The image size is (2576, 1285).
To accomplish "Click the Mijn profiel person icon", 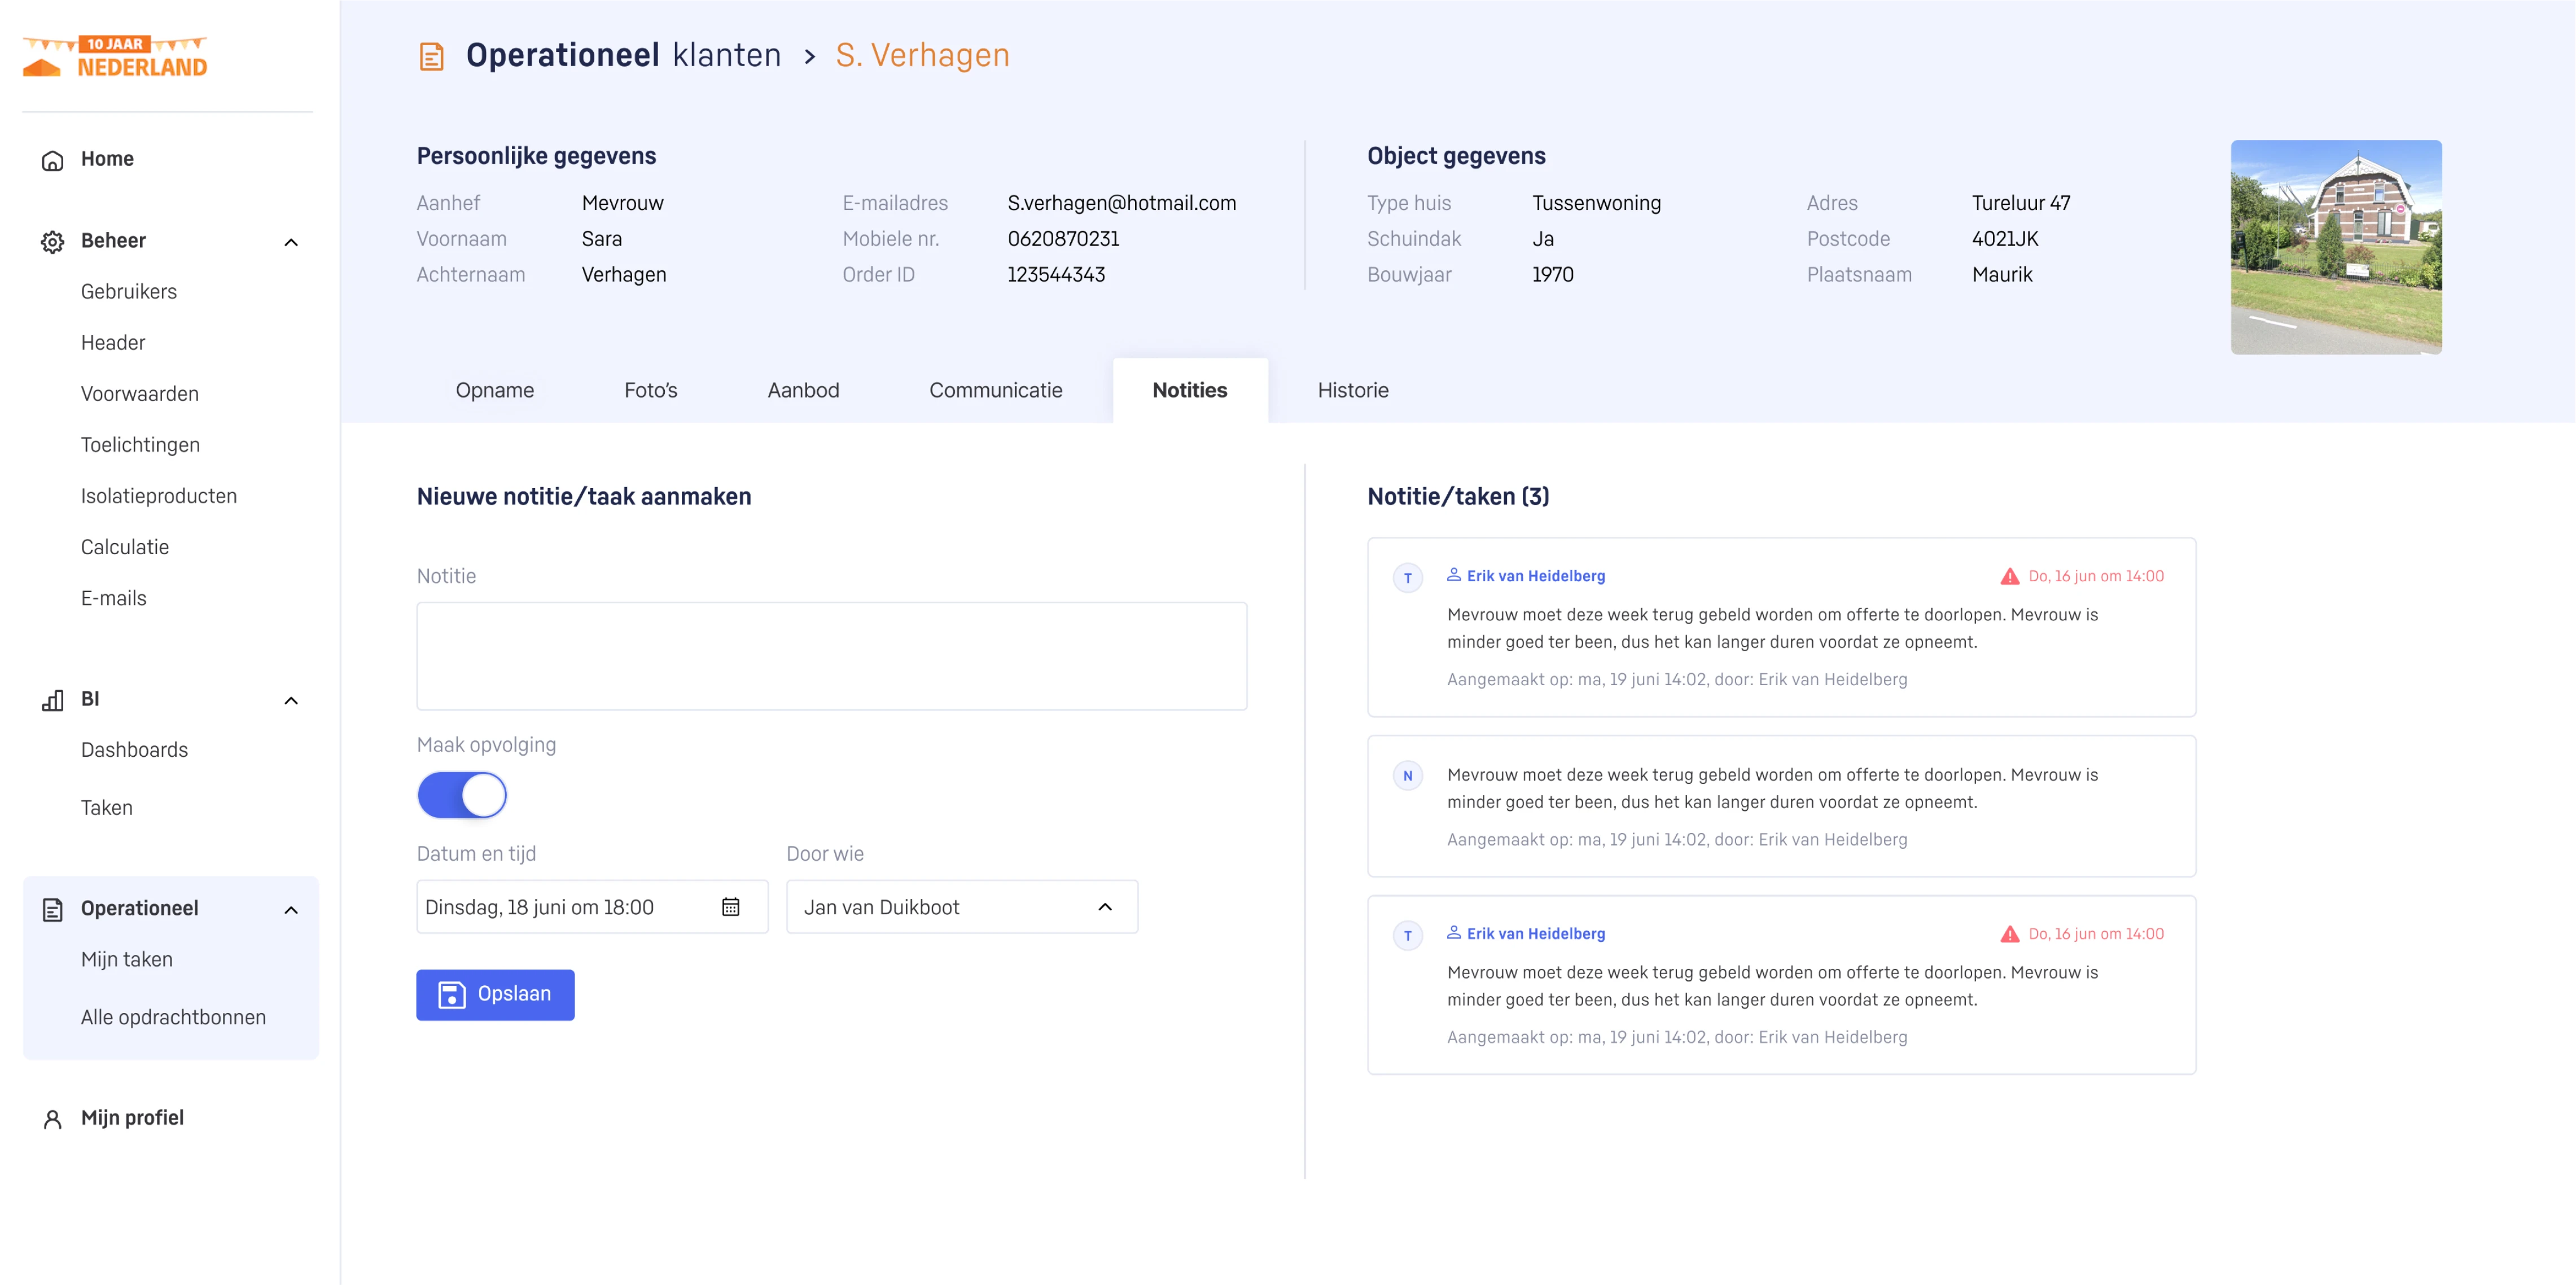I will (52, 1119).
